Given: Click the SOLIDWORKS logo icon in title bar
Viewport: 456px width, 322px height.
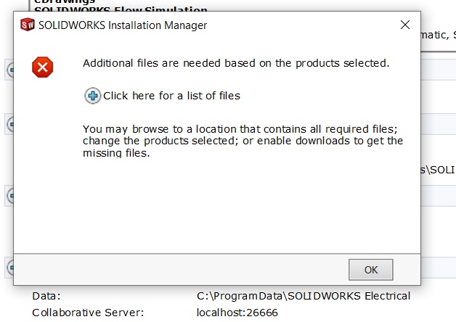Looking at the screenshot, I should click(28, 25).
